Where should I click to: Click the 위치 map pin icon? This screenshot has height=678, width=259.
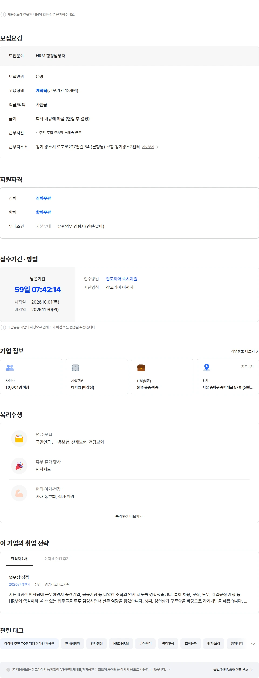coord(207,367)
